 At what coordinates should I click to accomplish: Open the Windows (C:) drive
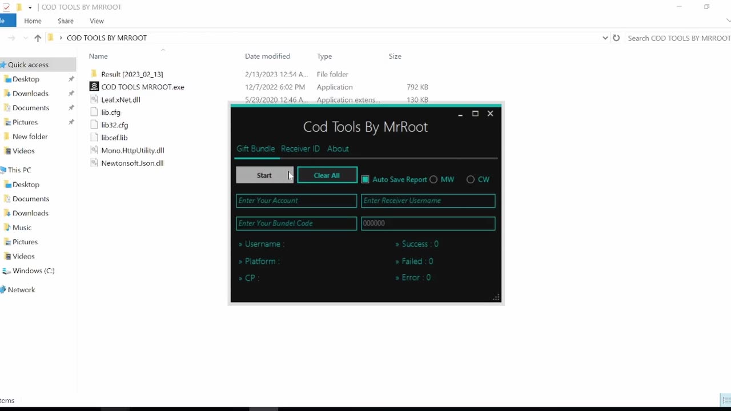(x=34, y=271)
